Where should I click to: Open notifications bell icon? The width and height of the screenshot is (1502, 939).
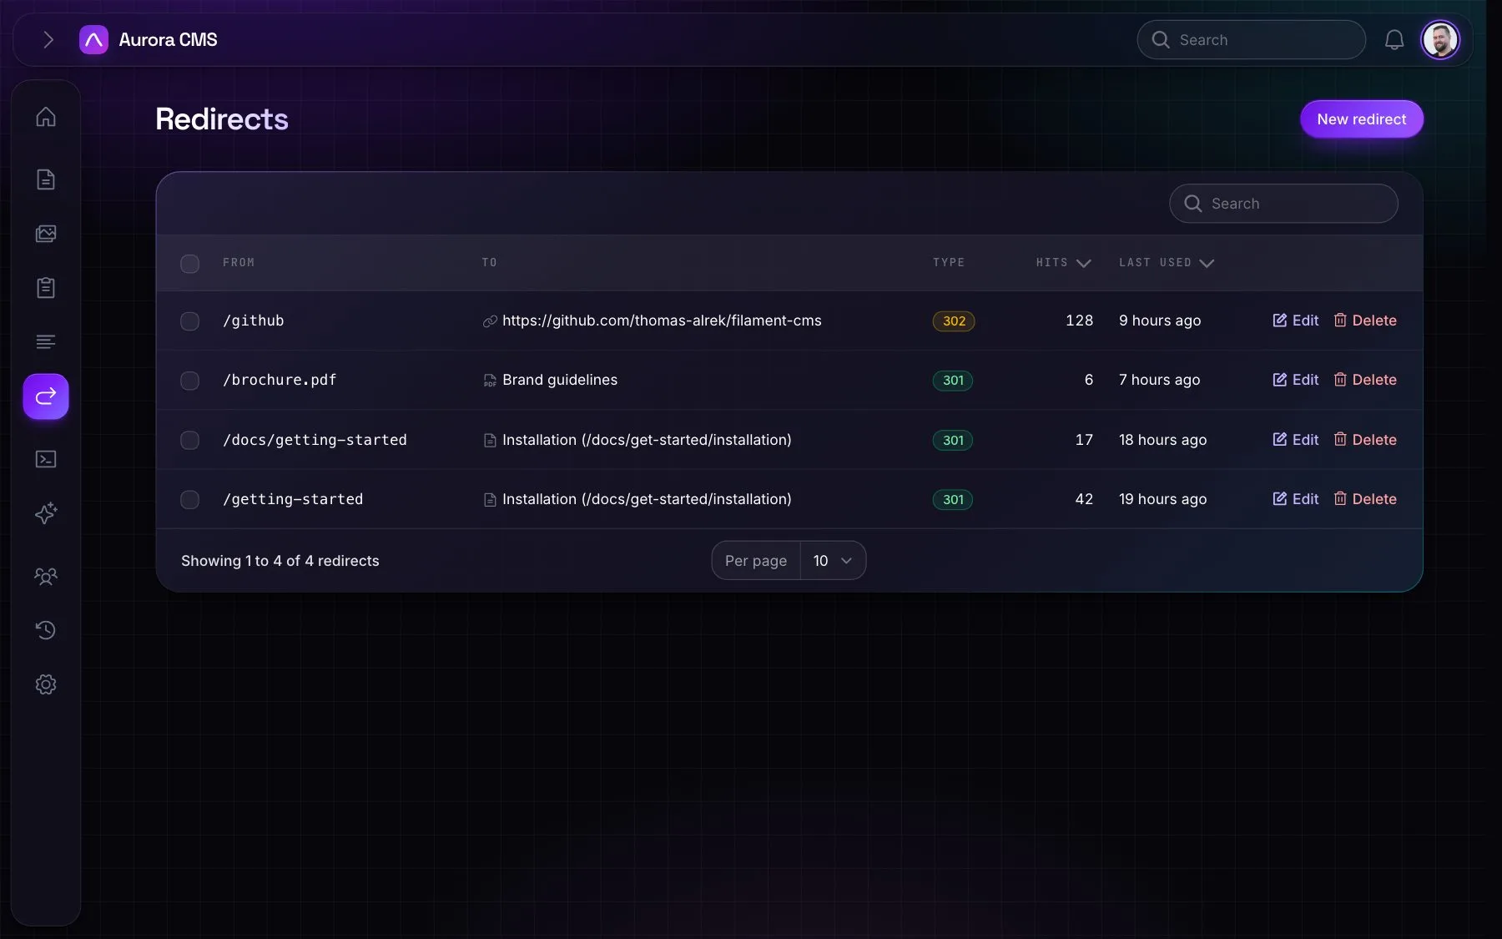point(1394,39)
